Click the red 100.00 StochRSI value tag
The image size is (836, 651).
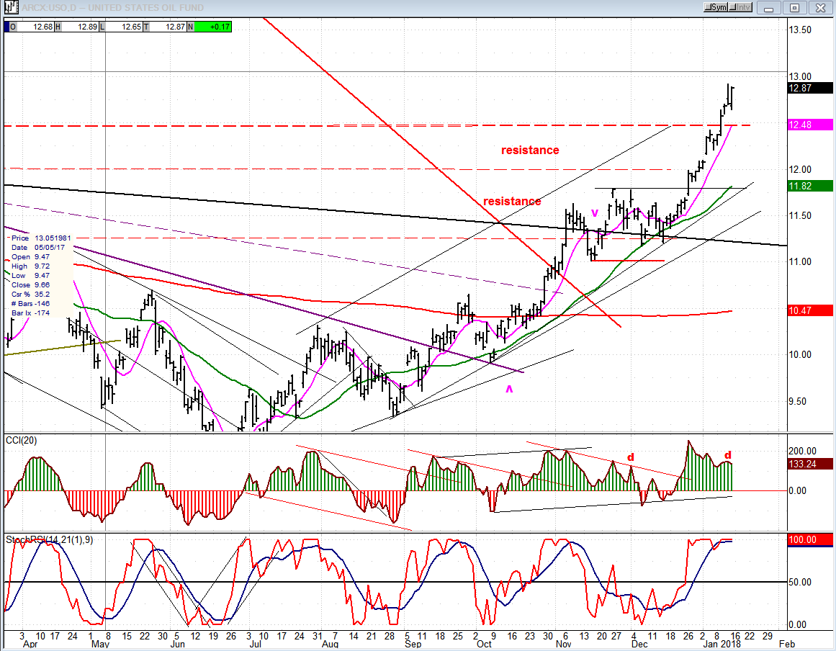pyautogui.click(x=810, y=539)
